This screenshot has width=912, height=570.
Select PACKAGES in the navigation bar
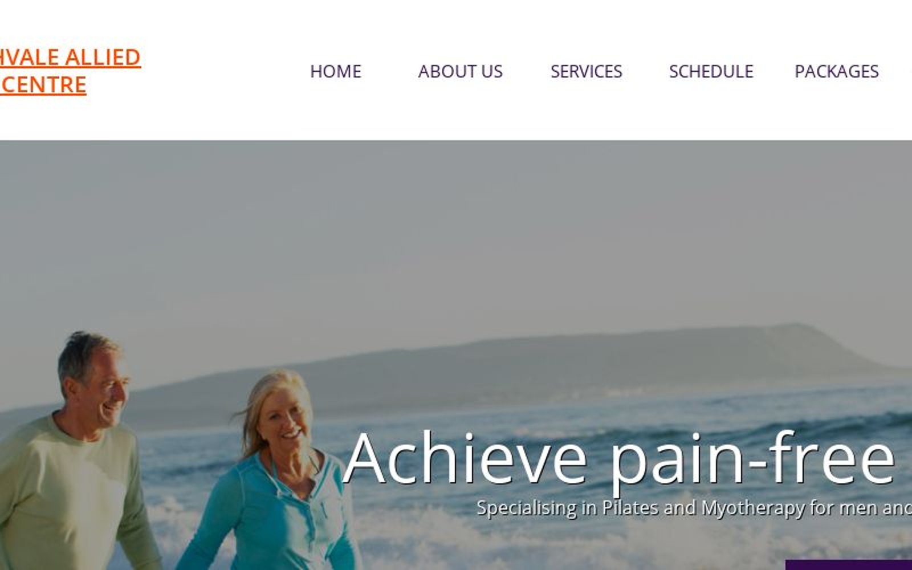pos(836,71)
